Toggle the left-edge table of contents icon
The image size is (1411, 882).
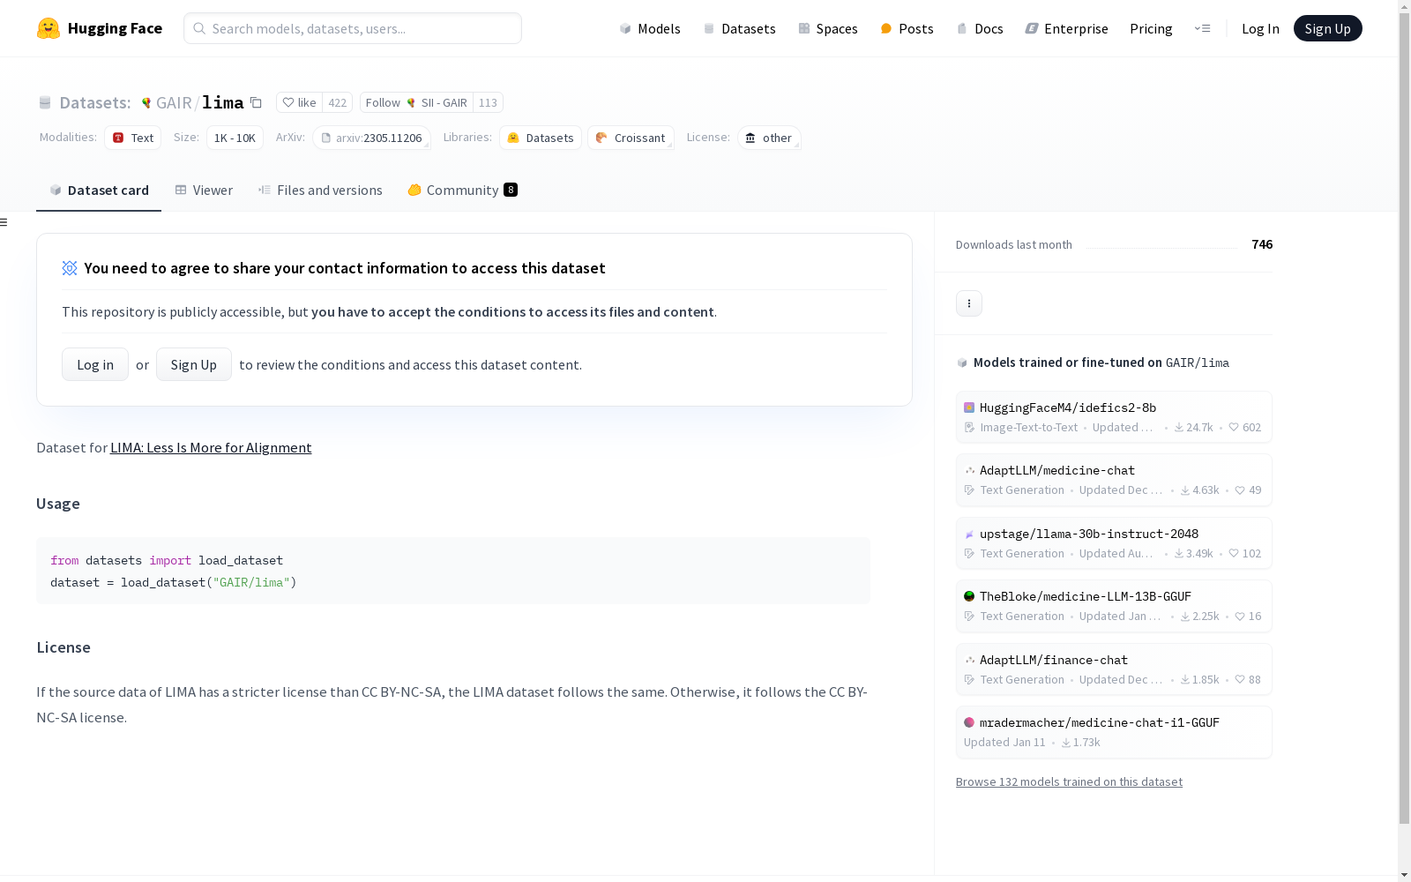(4, 222)
